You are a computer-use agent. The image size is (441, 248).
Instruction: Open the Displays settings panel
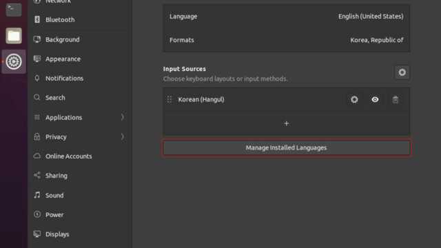80,234
